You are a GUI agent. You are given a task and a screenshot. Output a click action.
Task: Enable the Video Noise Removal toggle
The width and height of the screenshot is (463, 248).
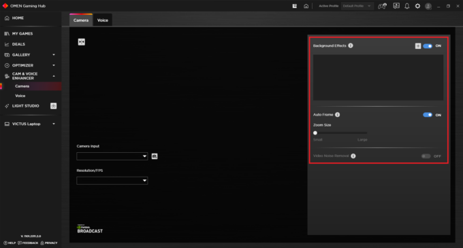[x=426, y=156]
